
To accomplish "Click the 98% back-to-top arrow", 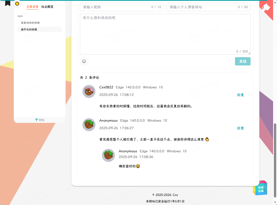I will click(x=40, y=120).
